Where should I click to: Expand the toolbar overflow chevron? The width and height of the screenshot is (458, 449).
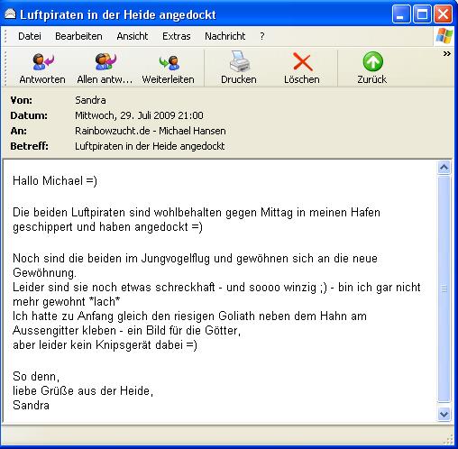tap(447, 54)
